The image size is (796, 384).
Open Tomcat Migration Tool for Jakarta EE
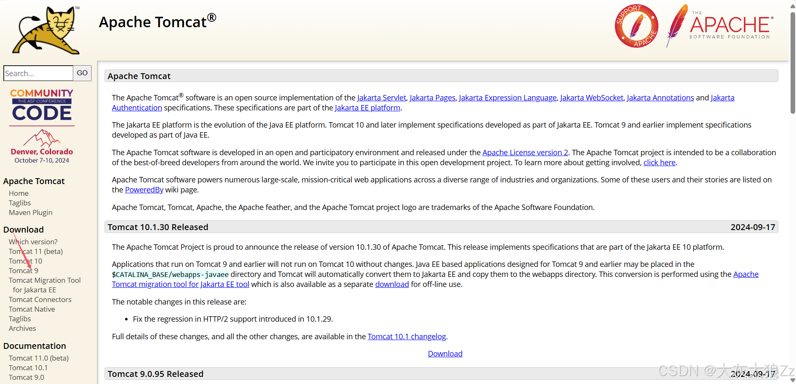coord(45,285)
